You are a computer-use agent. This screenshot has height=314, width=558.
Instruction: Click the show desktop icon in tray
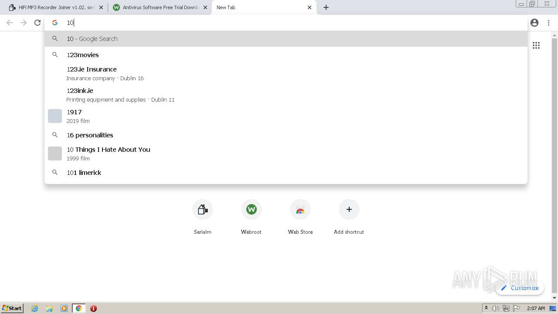coord(553,308)
